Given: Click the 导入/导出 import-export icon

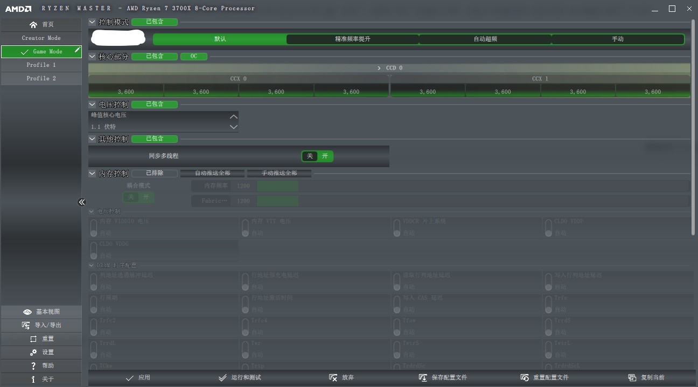Looking at the screenshot, I should 26,326.
